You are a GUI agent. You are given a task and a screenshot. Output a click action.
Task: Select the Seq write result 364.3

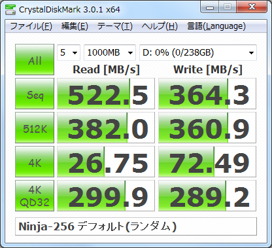tap(207, 94)
